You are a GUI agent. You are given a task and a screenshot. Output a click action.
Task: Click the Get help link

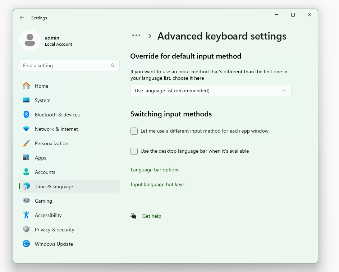pyautogui.click(x=152, y=216)
